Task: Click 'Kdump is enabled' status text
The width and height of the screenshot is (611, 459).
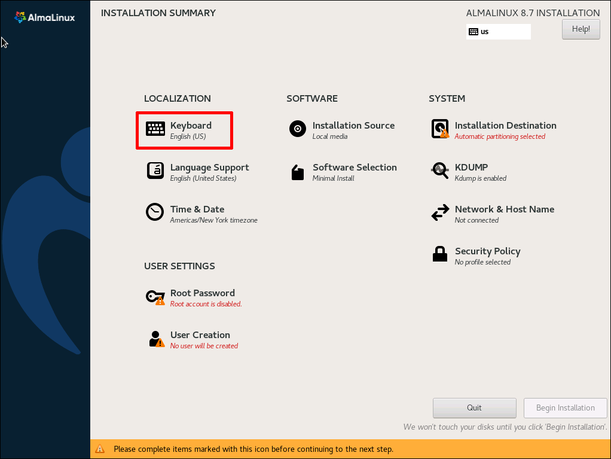Action: click(x=481, y=178)
